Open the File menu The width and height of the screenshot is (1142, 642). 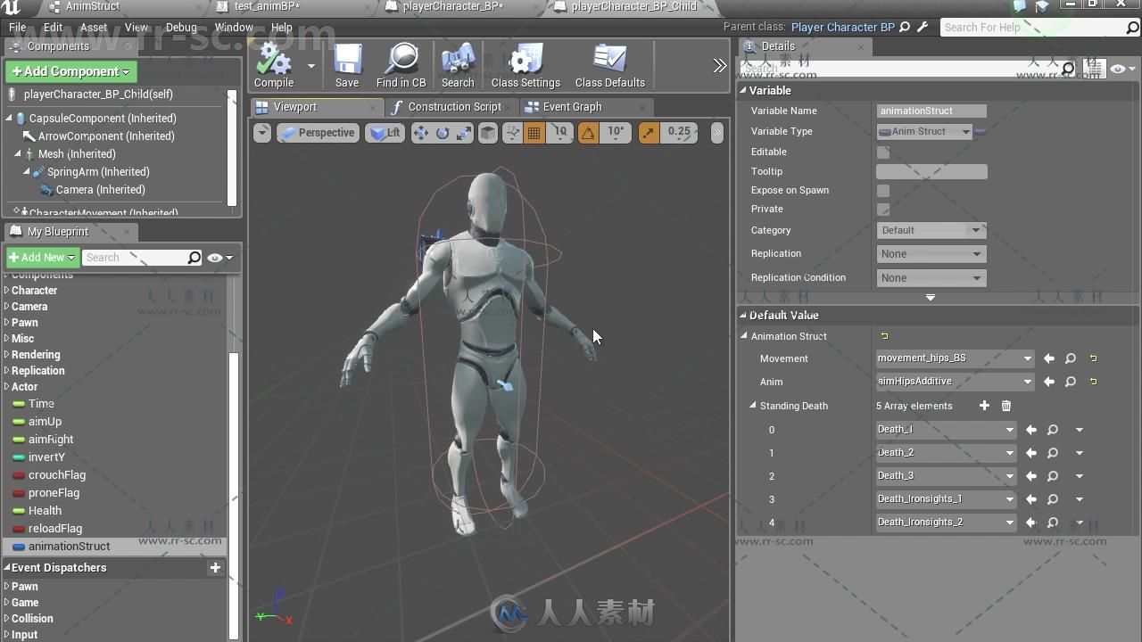pyautogui.click(x=17, y=28)
